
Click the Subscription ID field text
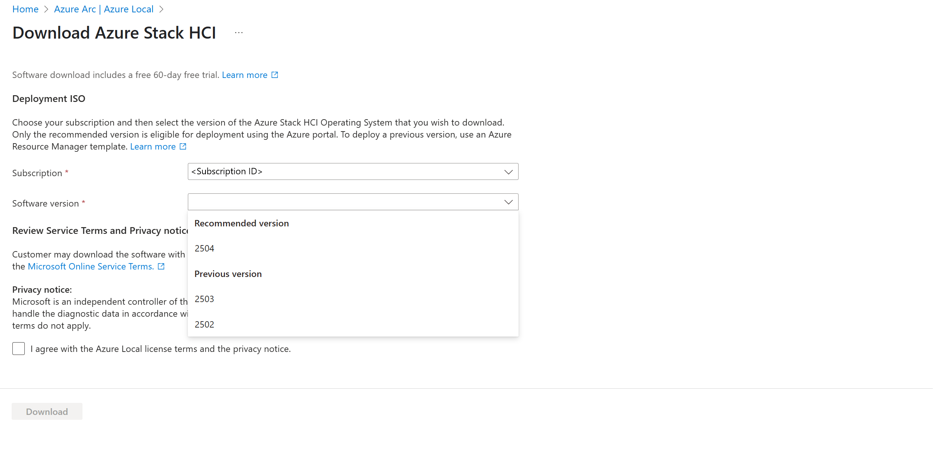(227, 171)
